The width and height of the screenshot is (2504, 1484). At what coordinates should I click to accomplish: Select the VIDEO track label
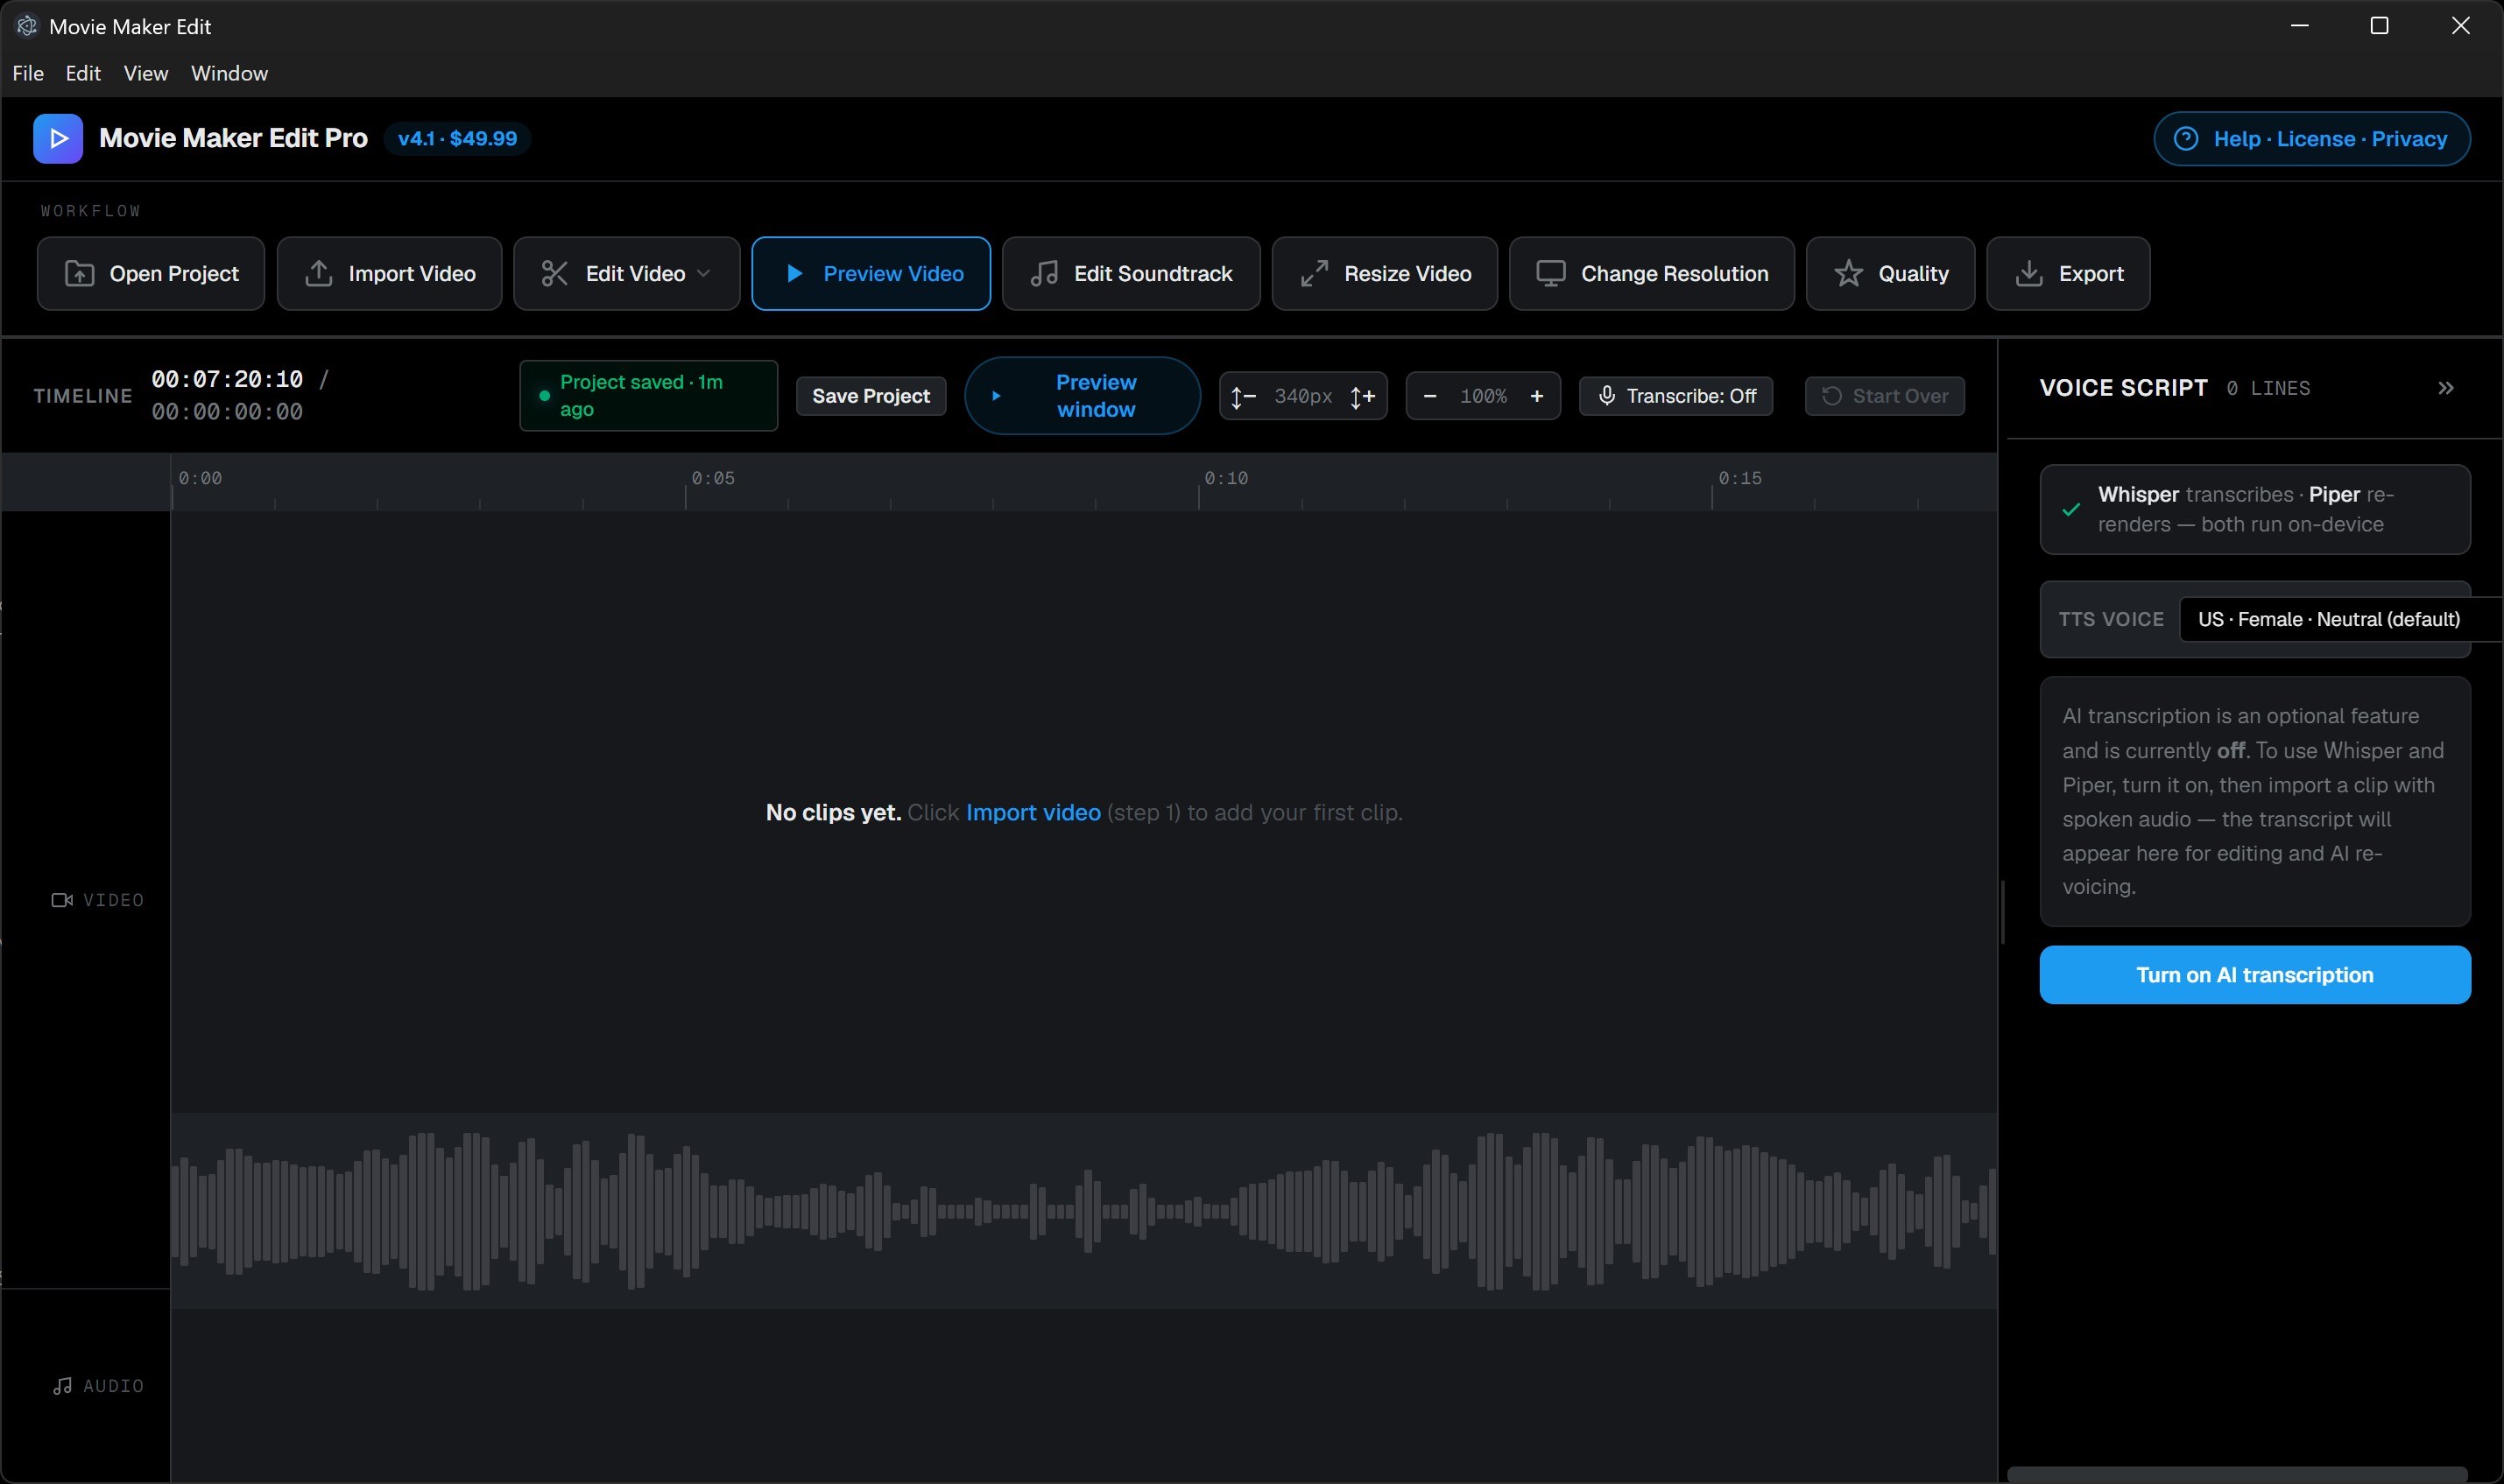[97, 900]
